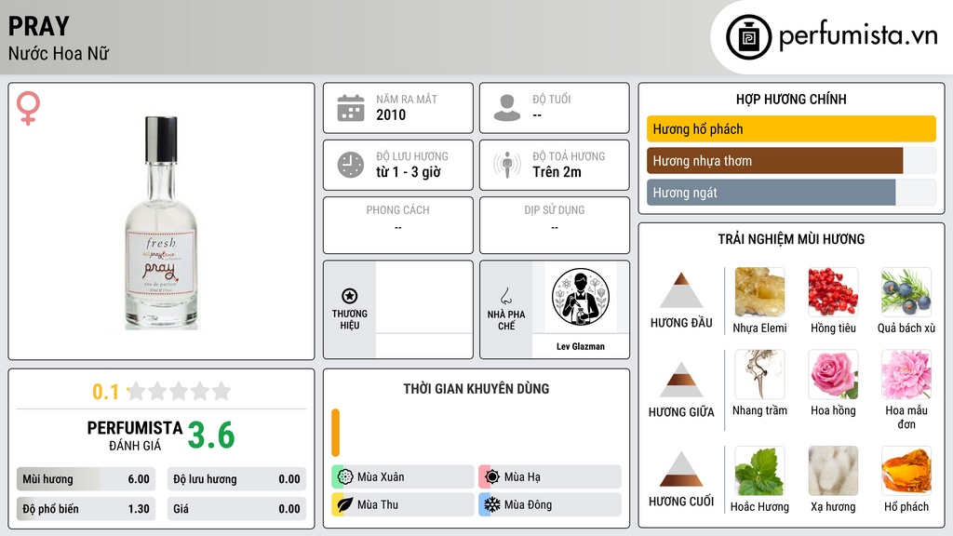Click the Hương nhựa thơm accord bar

coord(791,160)
